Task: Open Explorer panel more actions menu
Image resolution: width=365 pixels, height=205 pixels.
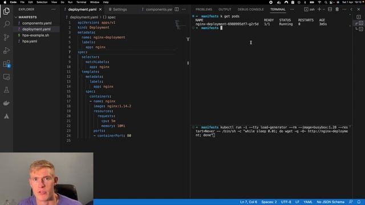Action: [x=53, y=10]
